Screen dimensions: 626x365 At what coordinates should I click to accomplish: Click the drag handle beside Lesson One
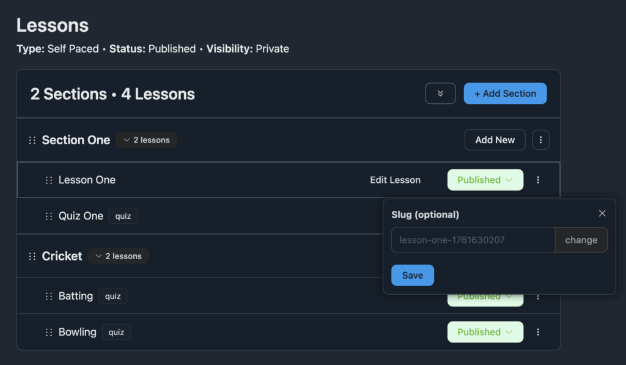pyautogui.click(x=48, y=180)
